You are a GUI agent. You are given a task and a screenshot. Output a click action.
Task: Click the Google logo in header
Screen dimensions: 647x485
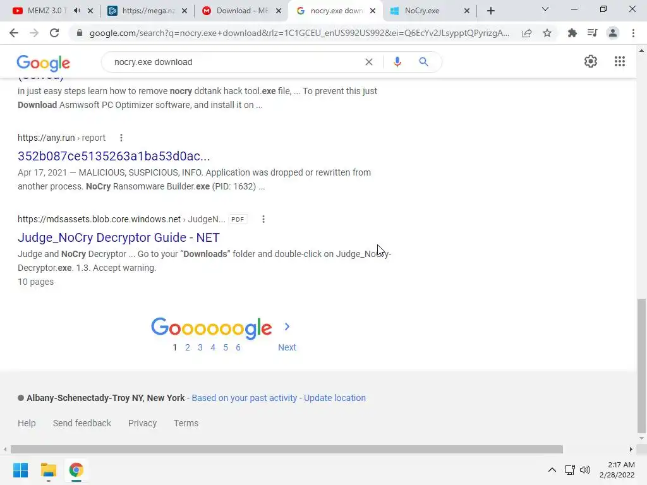[44, 63]
